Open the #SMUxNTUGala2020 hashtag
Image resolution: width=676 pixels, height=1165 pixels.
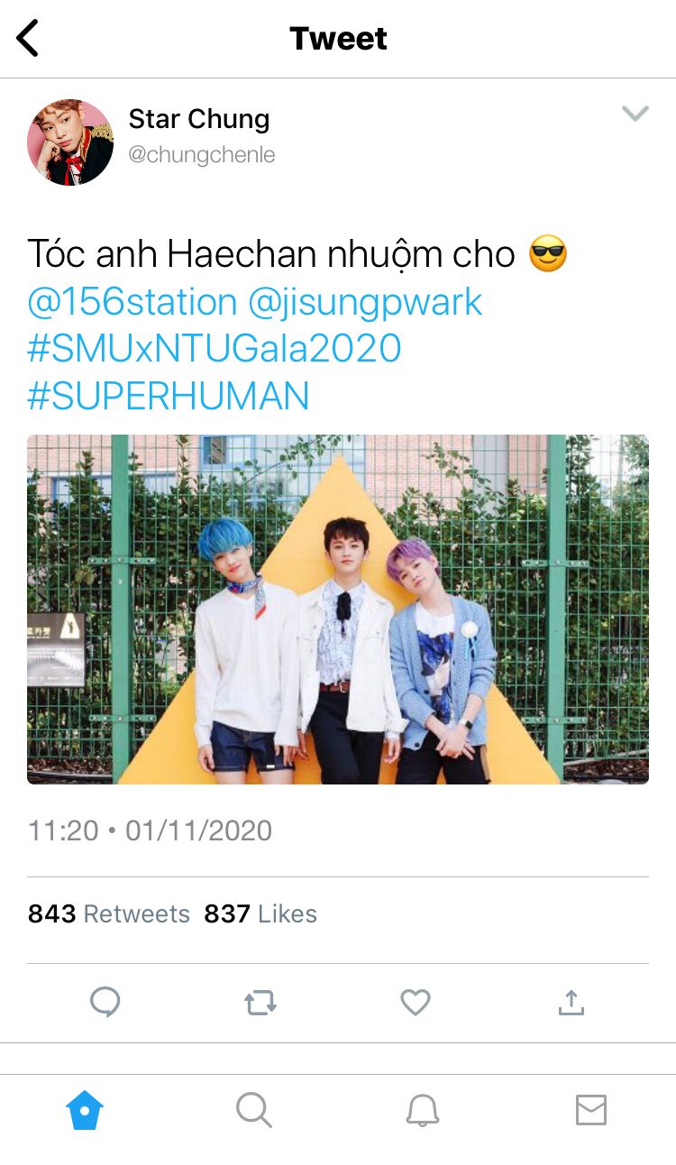(x=215, y=349)
